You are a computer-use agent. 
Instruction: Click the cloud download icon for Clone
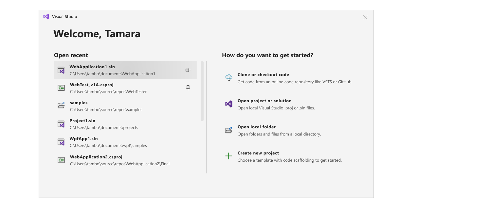pos(228,78)
